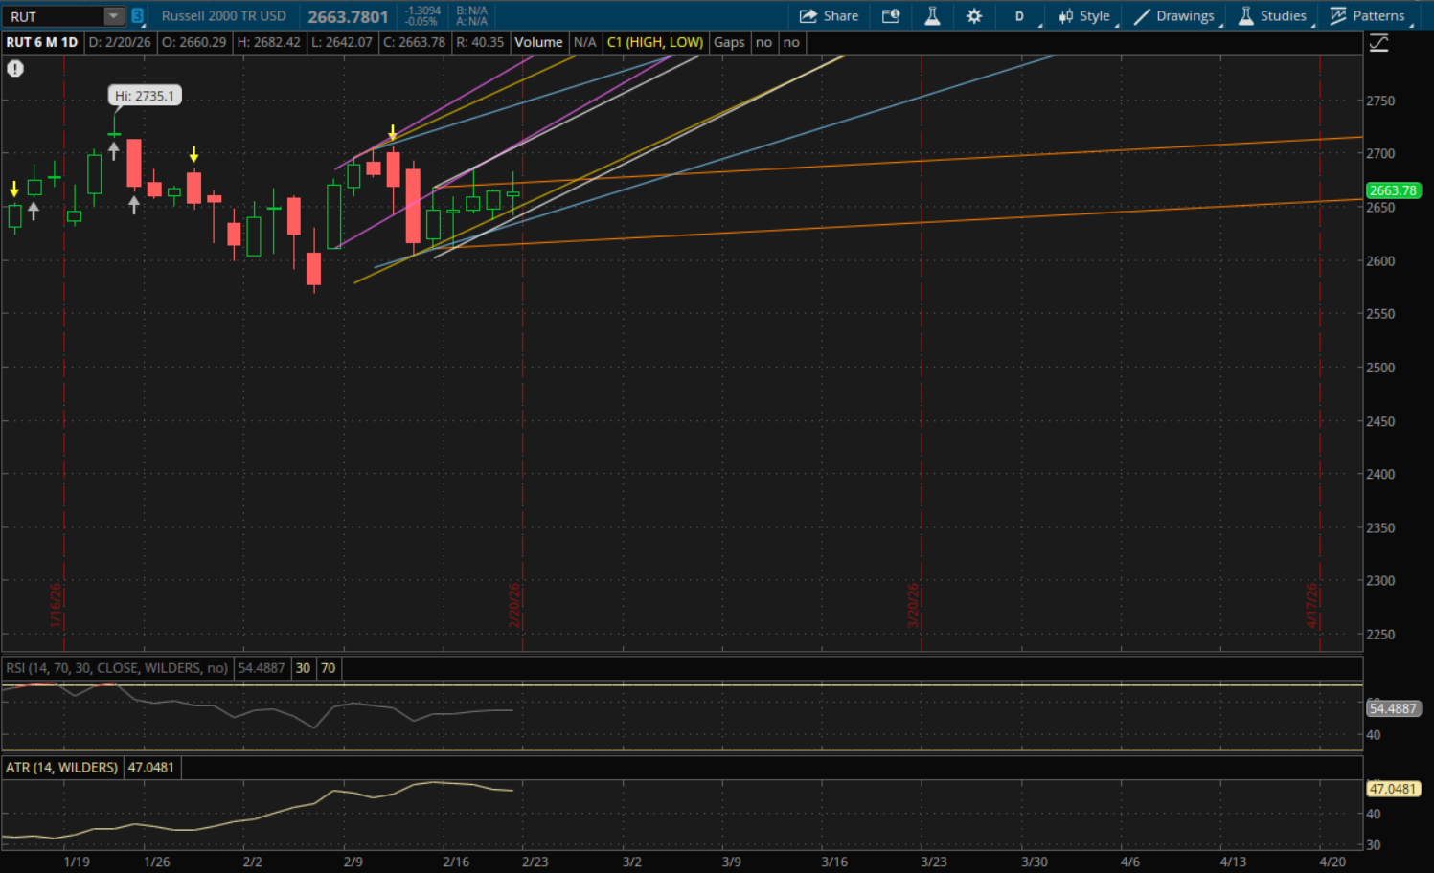Click the Share button
The image size is (1434, 873).
pyautogui.click(x=830, y=16)
